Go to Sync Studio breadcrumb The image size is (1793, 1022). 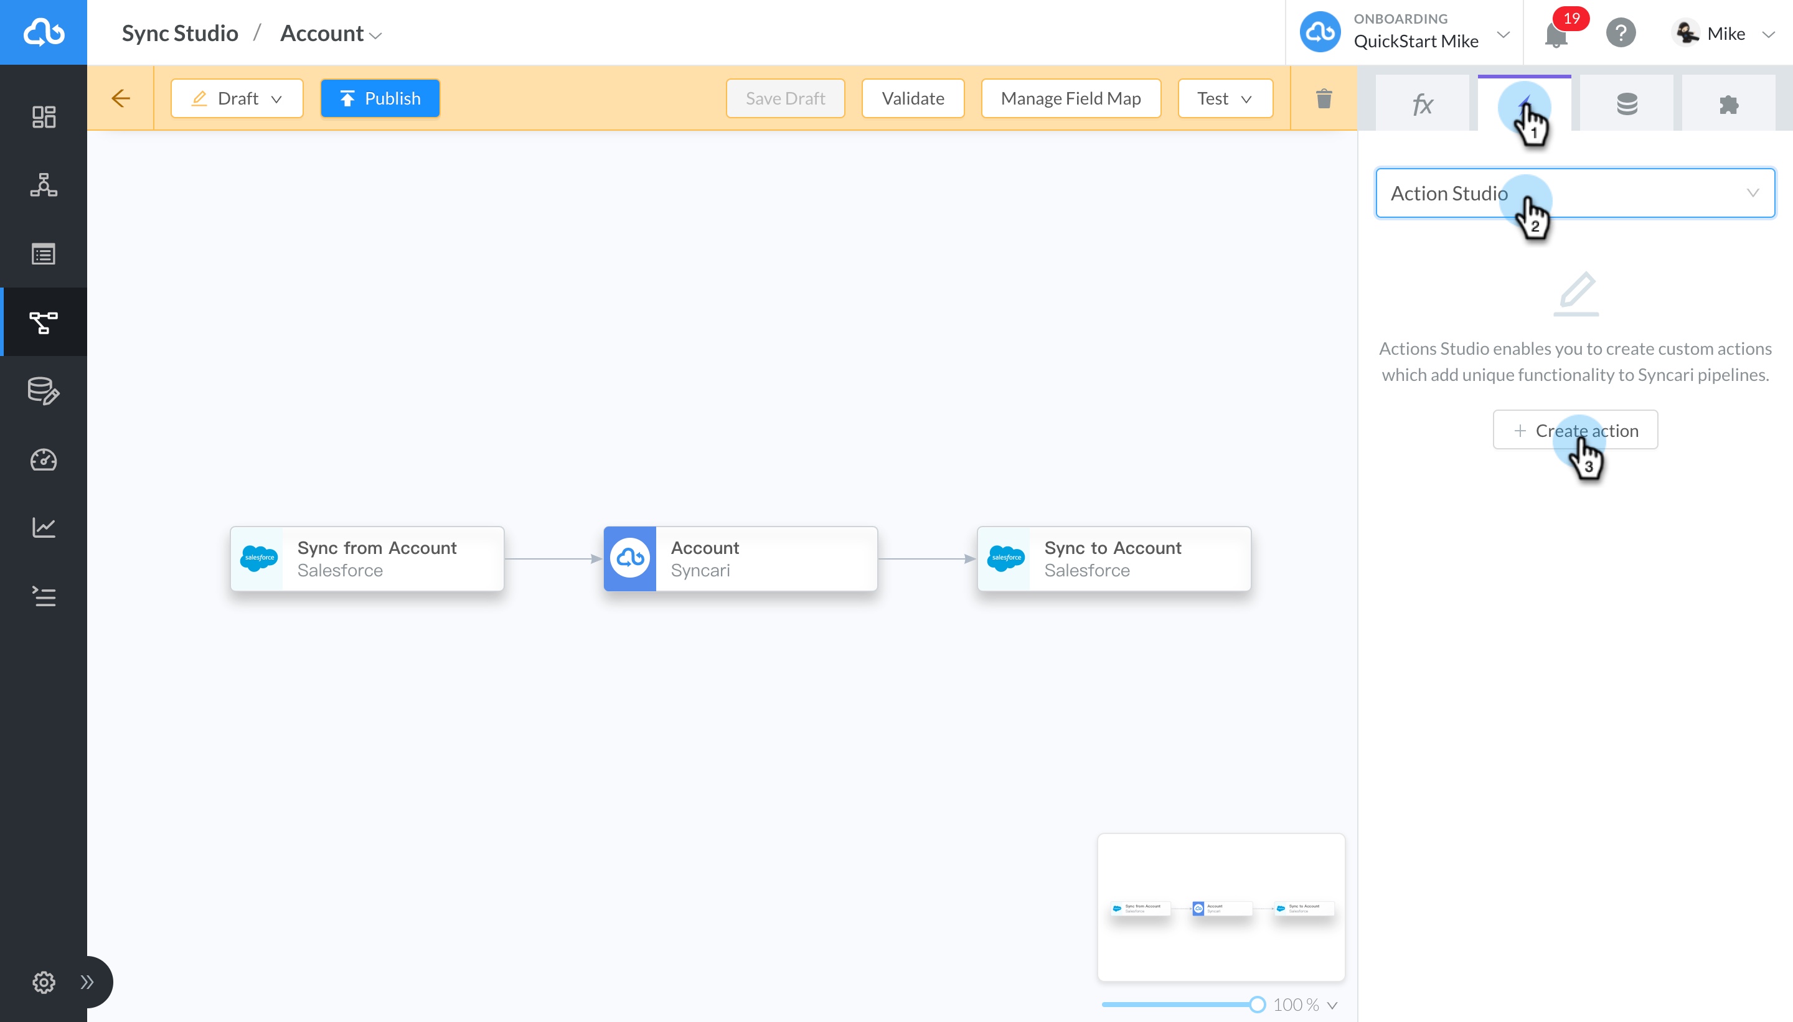point(180,33)
